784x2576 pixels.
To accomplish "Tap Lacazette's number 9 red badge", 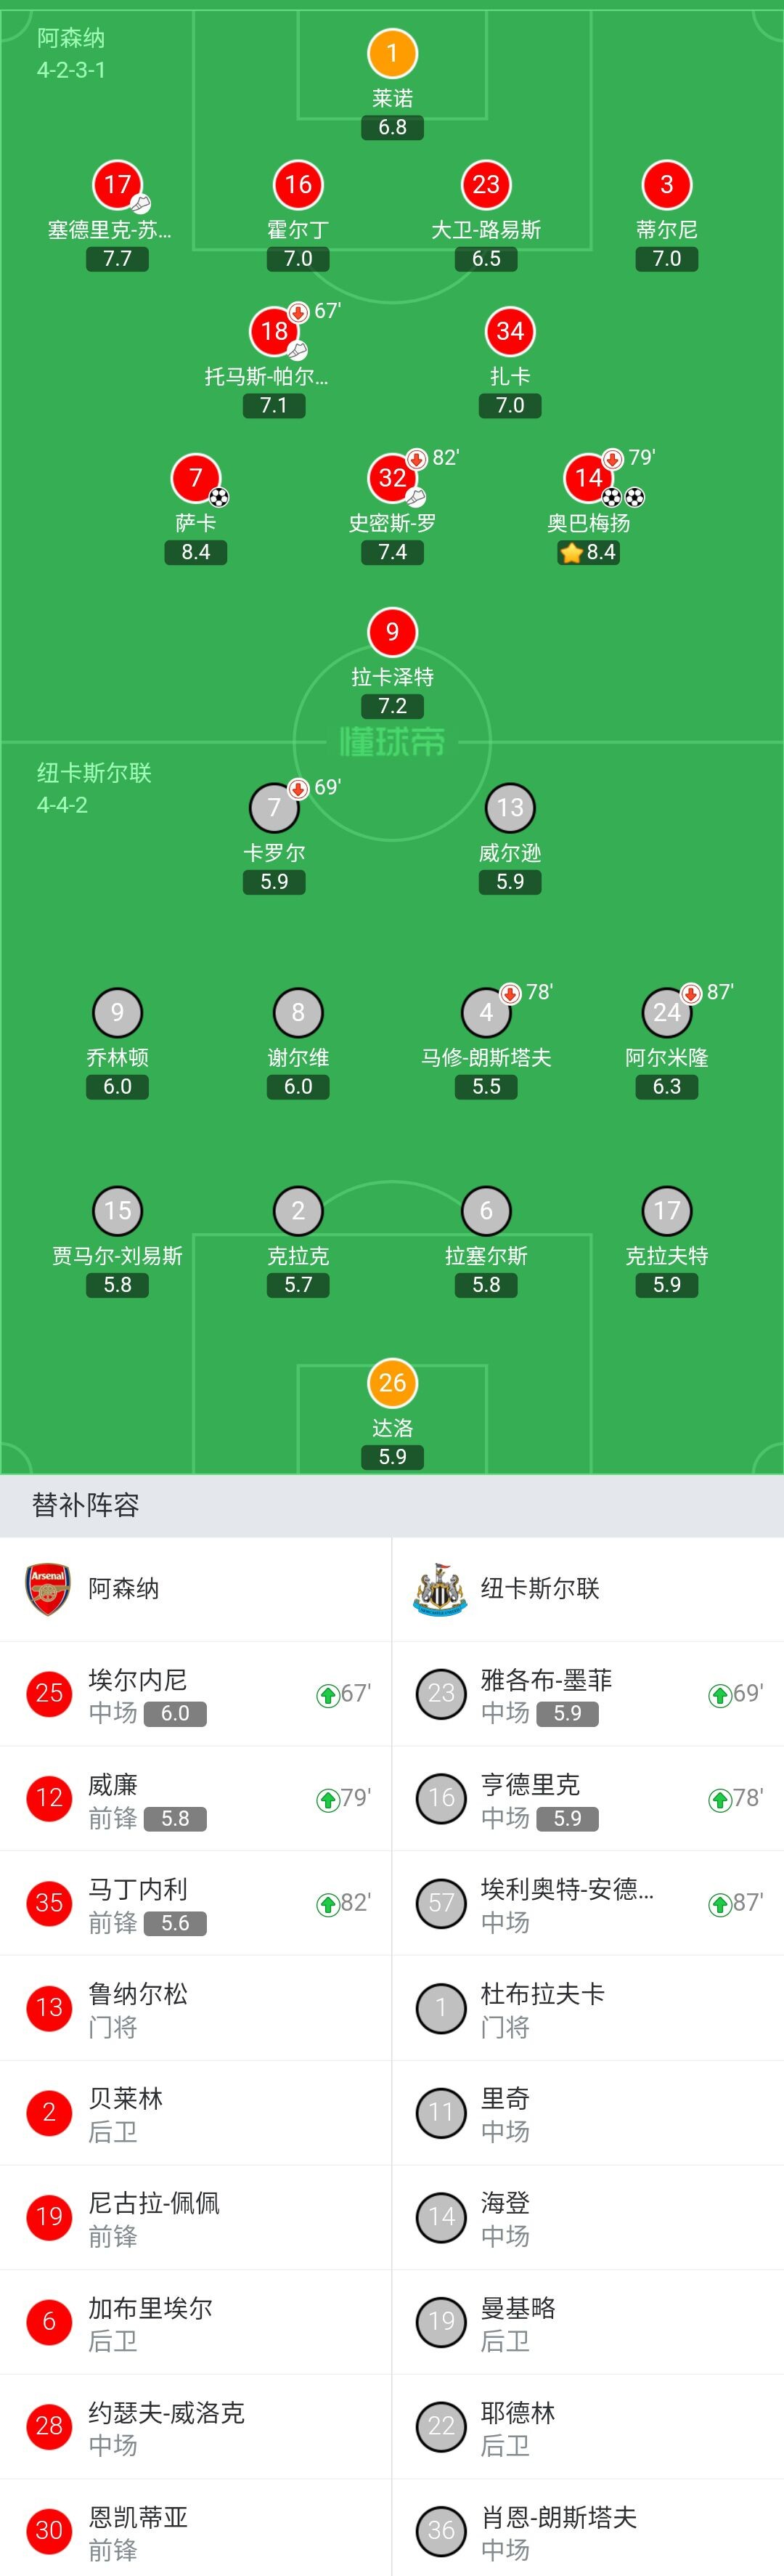I will pyautogui.click(x=392, y=632).
